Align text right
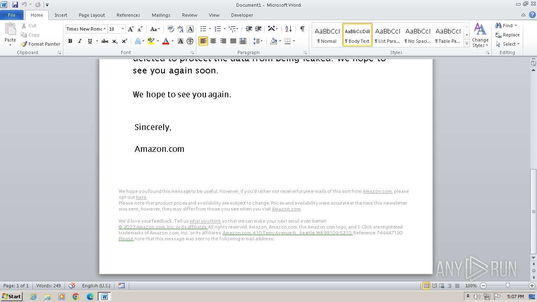The width and height of the screenshot is (537, 302). tap(223, 41)
